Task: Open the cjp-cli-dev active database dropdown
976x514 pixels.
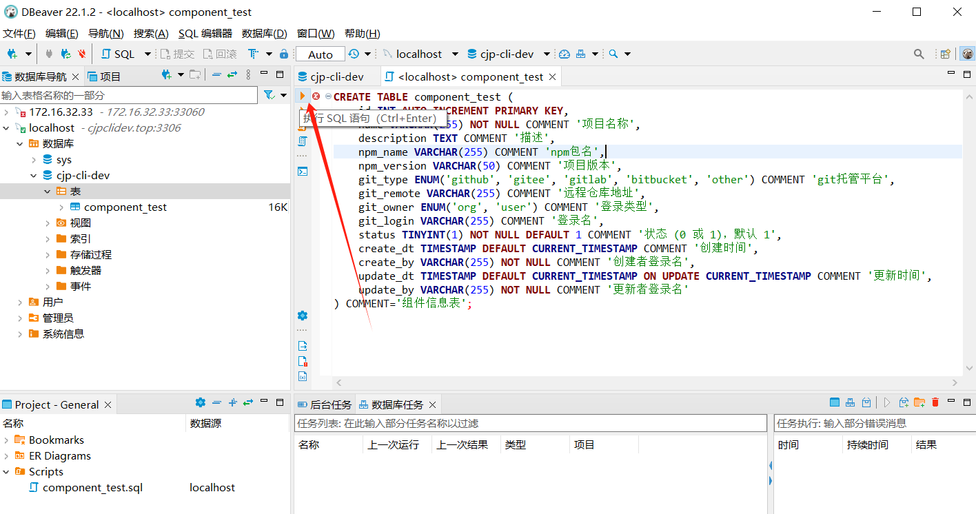Action: pos(547,54)
